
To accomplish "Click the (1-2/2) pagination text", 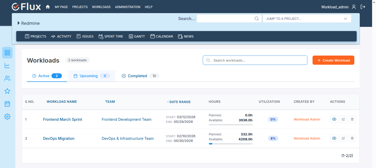I will [347, 156].
